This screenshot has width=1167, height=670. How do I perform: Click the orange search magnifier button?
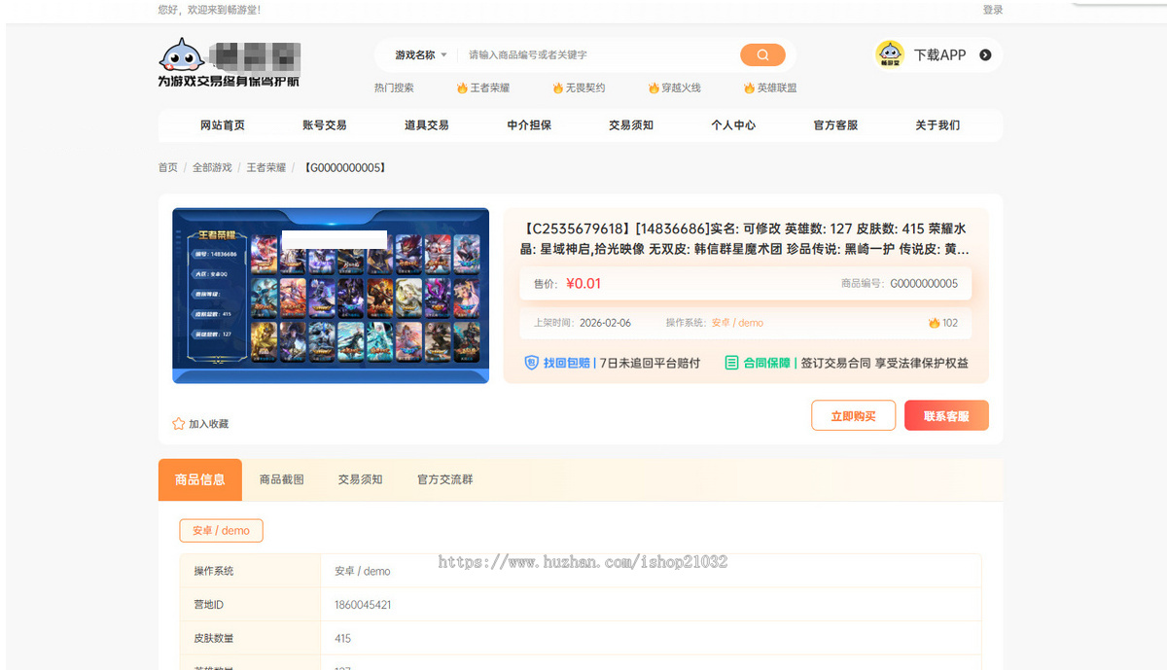(762, 54)
